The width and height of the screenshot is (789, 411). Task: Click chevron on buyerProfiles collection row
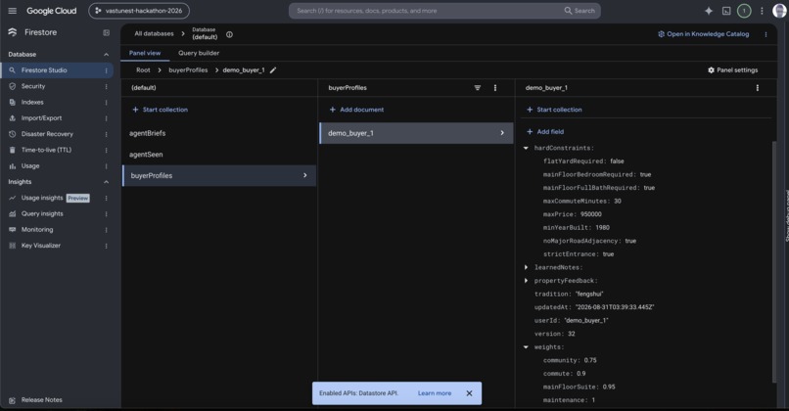305,175
